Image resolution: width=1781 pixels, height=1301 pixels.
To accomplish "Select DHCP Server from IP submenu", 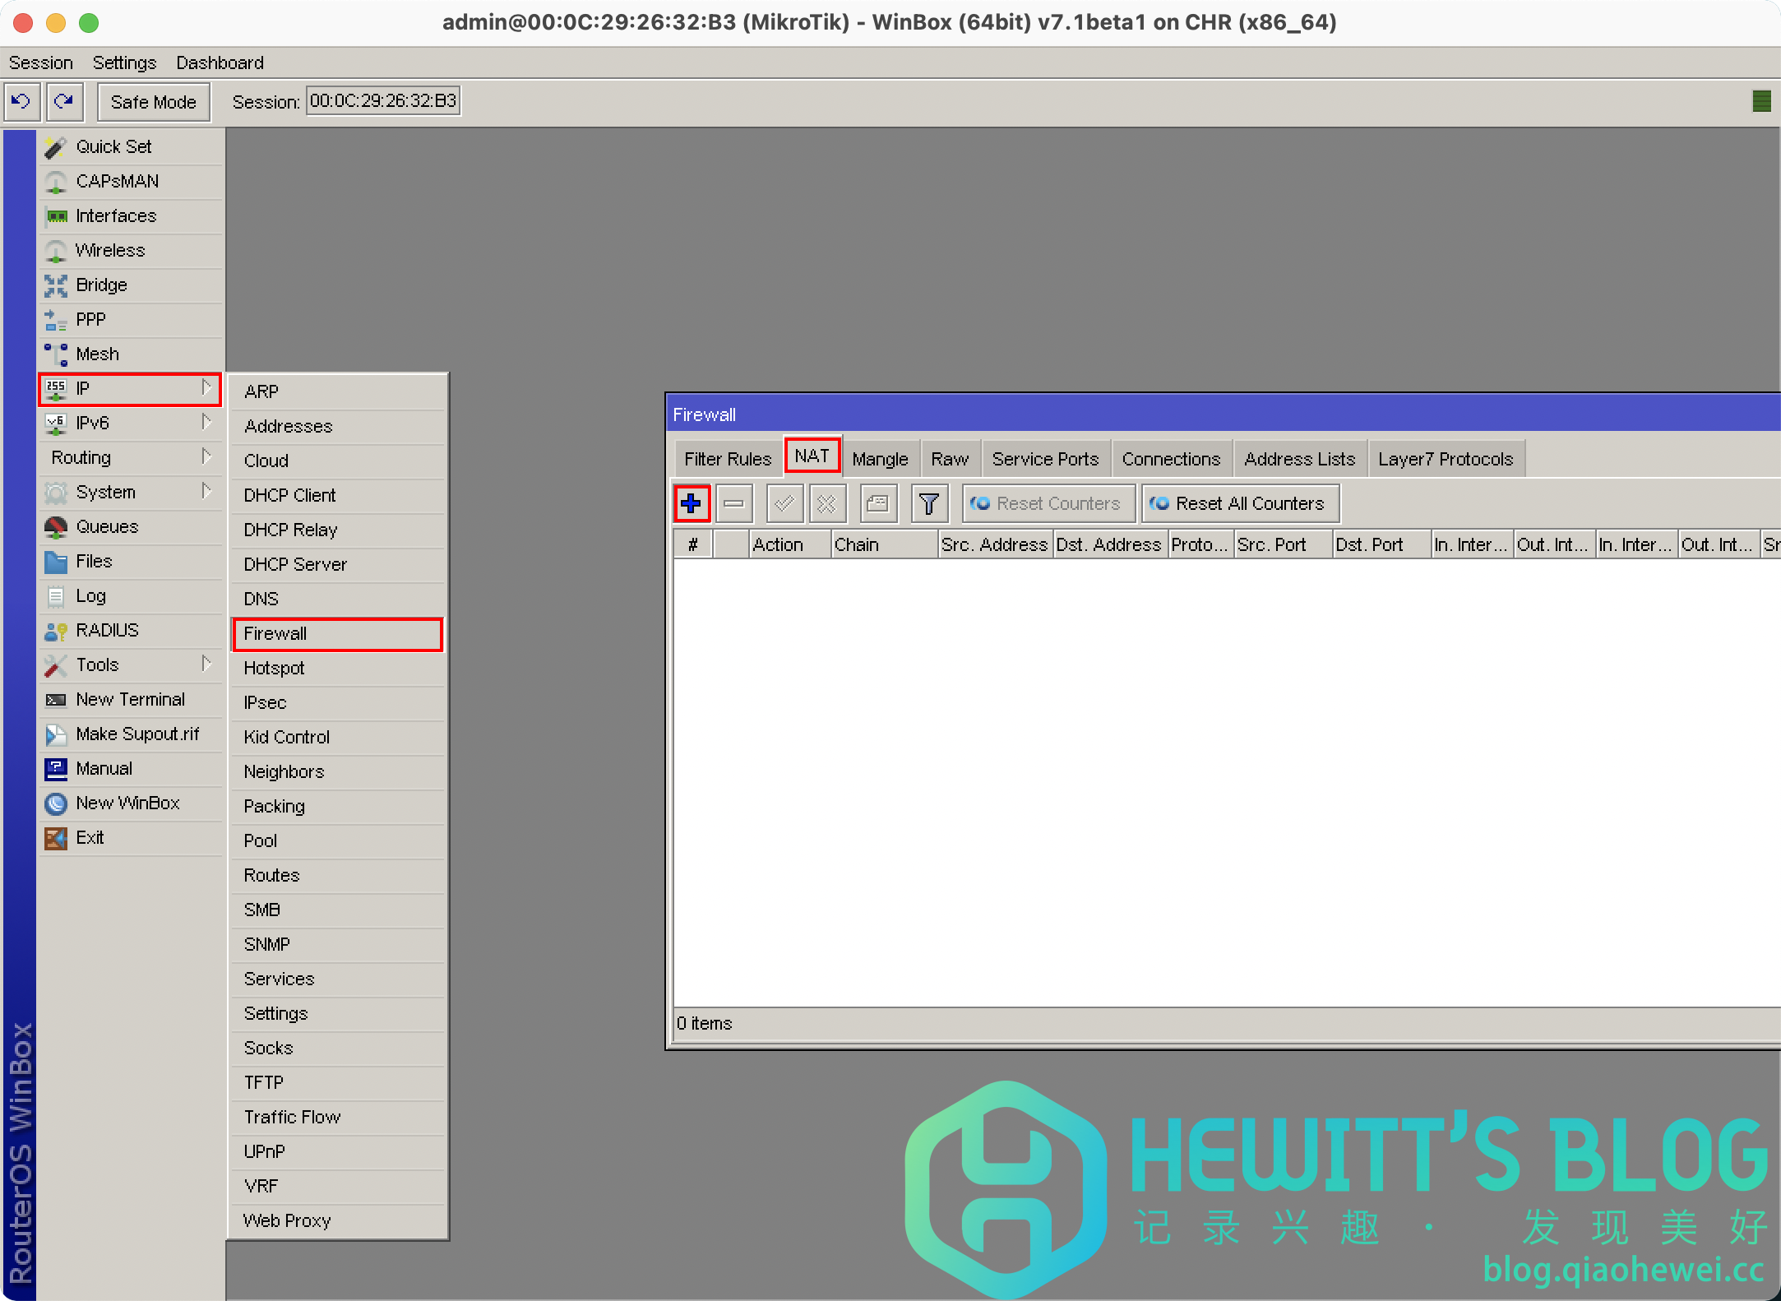I will tap(295, 564).
